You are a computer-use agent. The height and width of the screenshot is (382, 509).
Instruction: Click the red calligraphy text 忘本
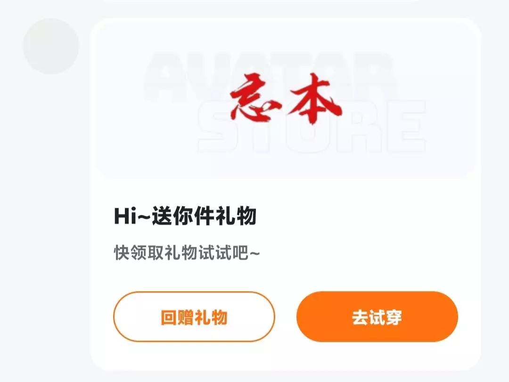(x=286, y=98)
